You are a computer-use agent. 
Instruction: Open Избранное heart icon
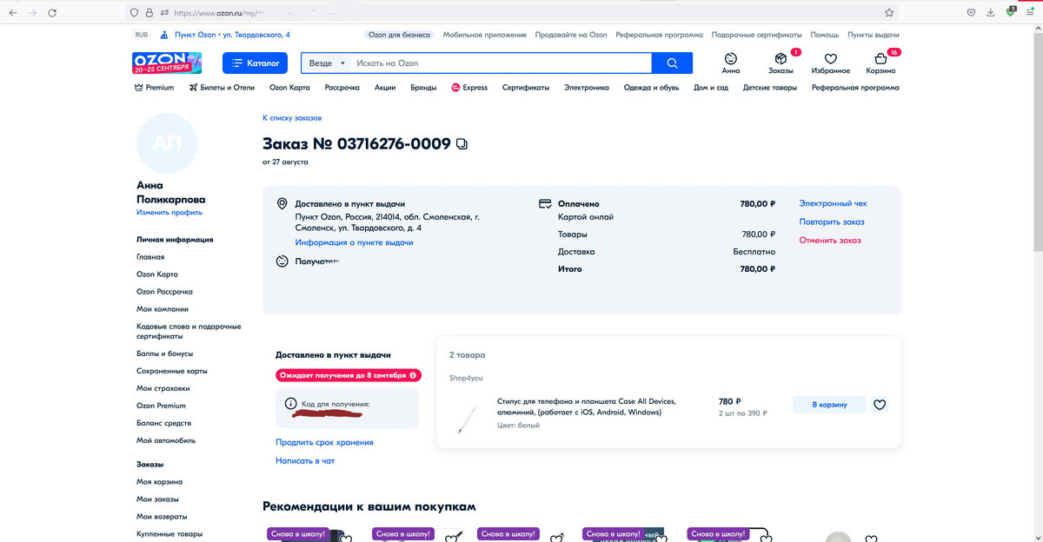point(830,58)
